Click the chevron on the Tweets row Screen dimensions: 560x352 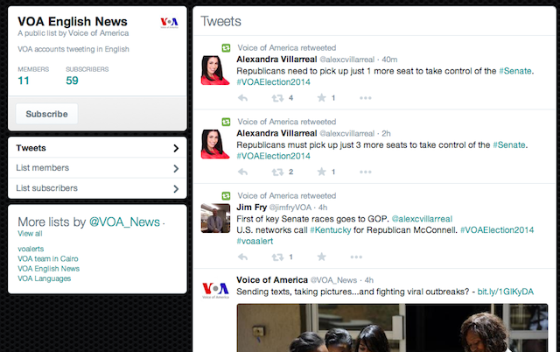pos(176,148)
